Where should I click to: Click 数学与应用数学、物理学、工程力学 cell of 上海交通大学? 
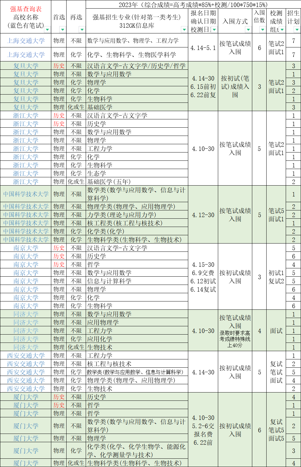pyautogui.click(x=137, y=40)
